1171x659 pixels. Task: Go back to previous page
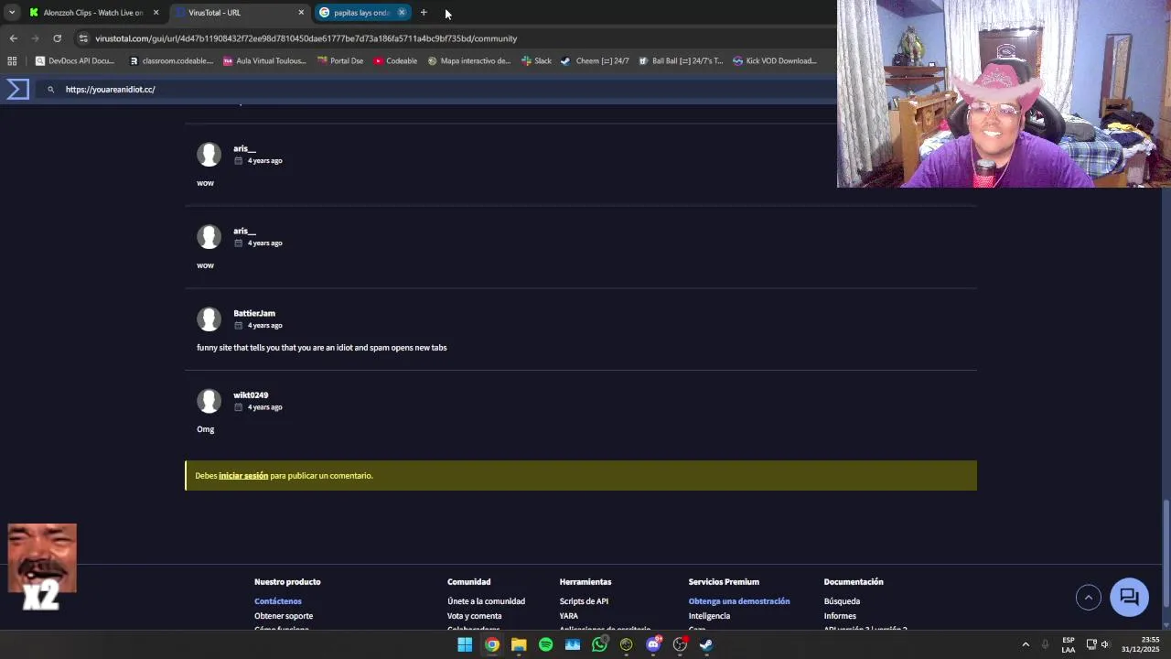[x=13, y=38]
